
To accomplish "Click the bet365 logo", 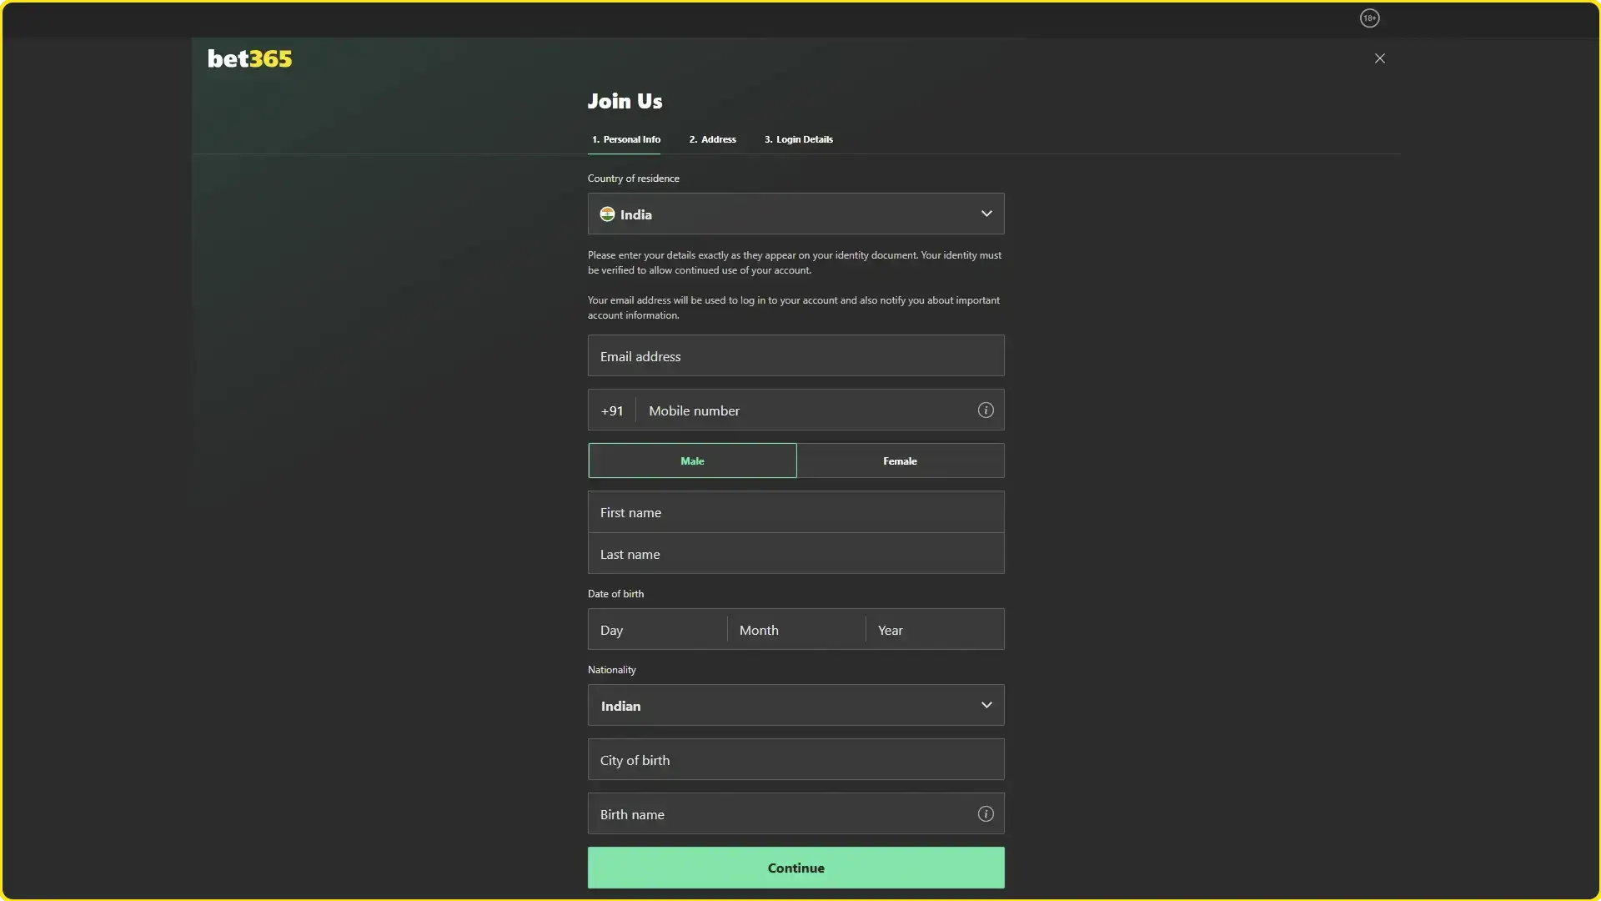I will 249,59.
